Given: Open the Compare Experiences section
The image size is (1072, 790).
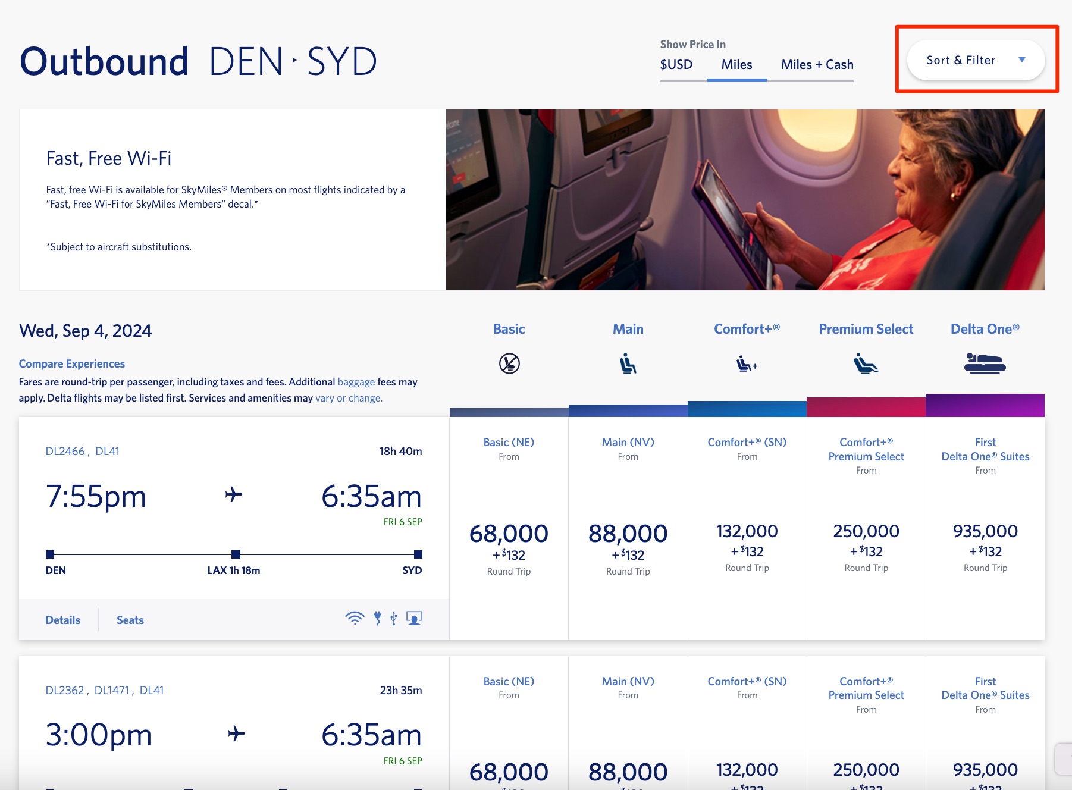Looking at the screenshot, I should tap(72, 363).
